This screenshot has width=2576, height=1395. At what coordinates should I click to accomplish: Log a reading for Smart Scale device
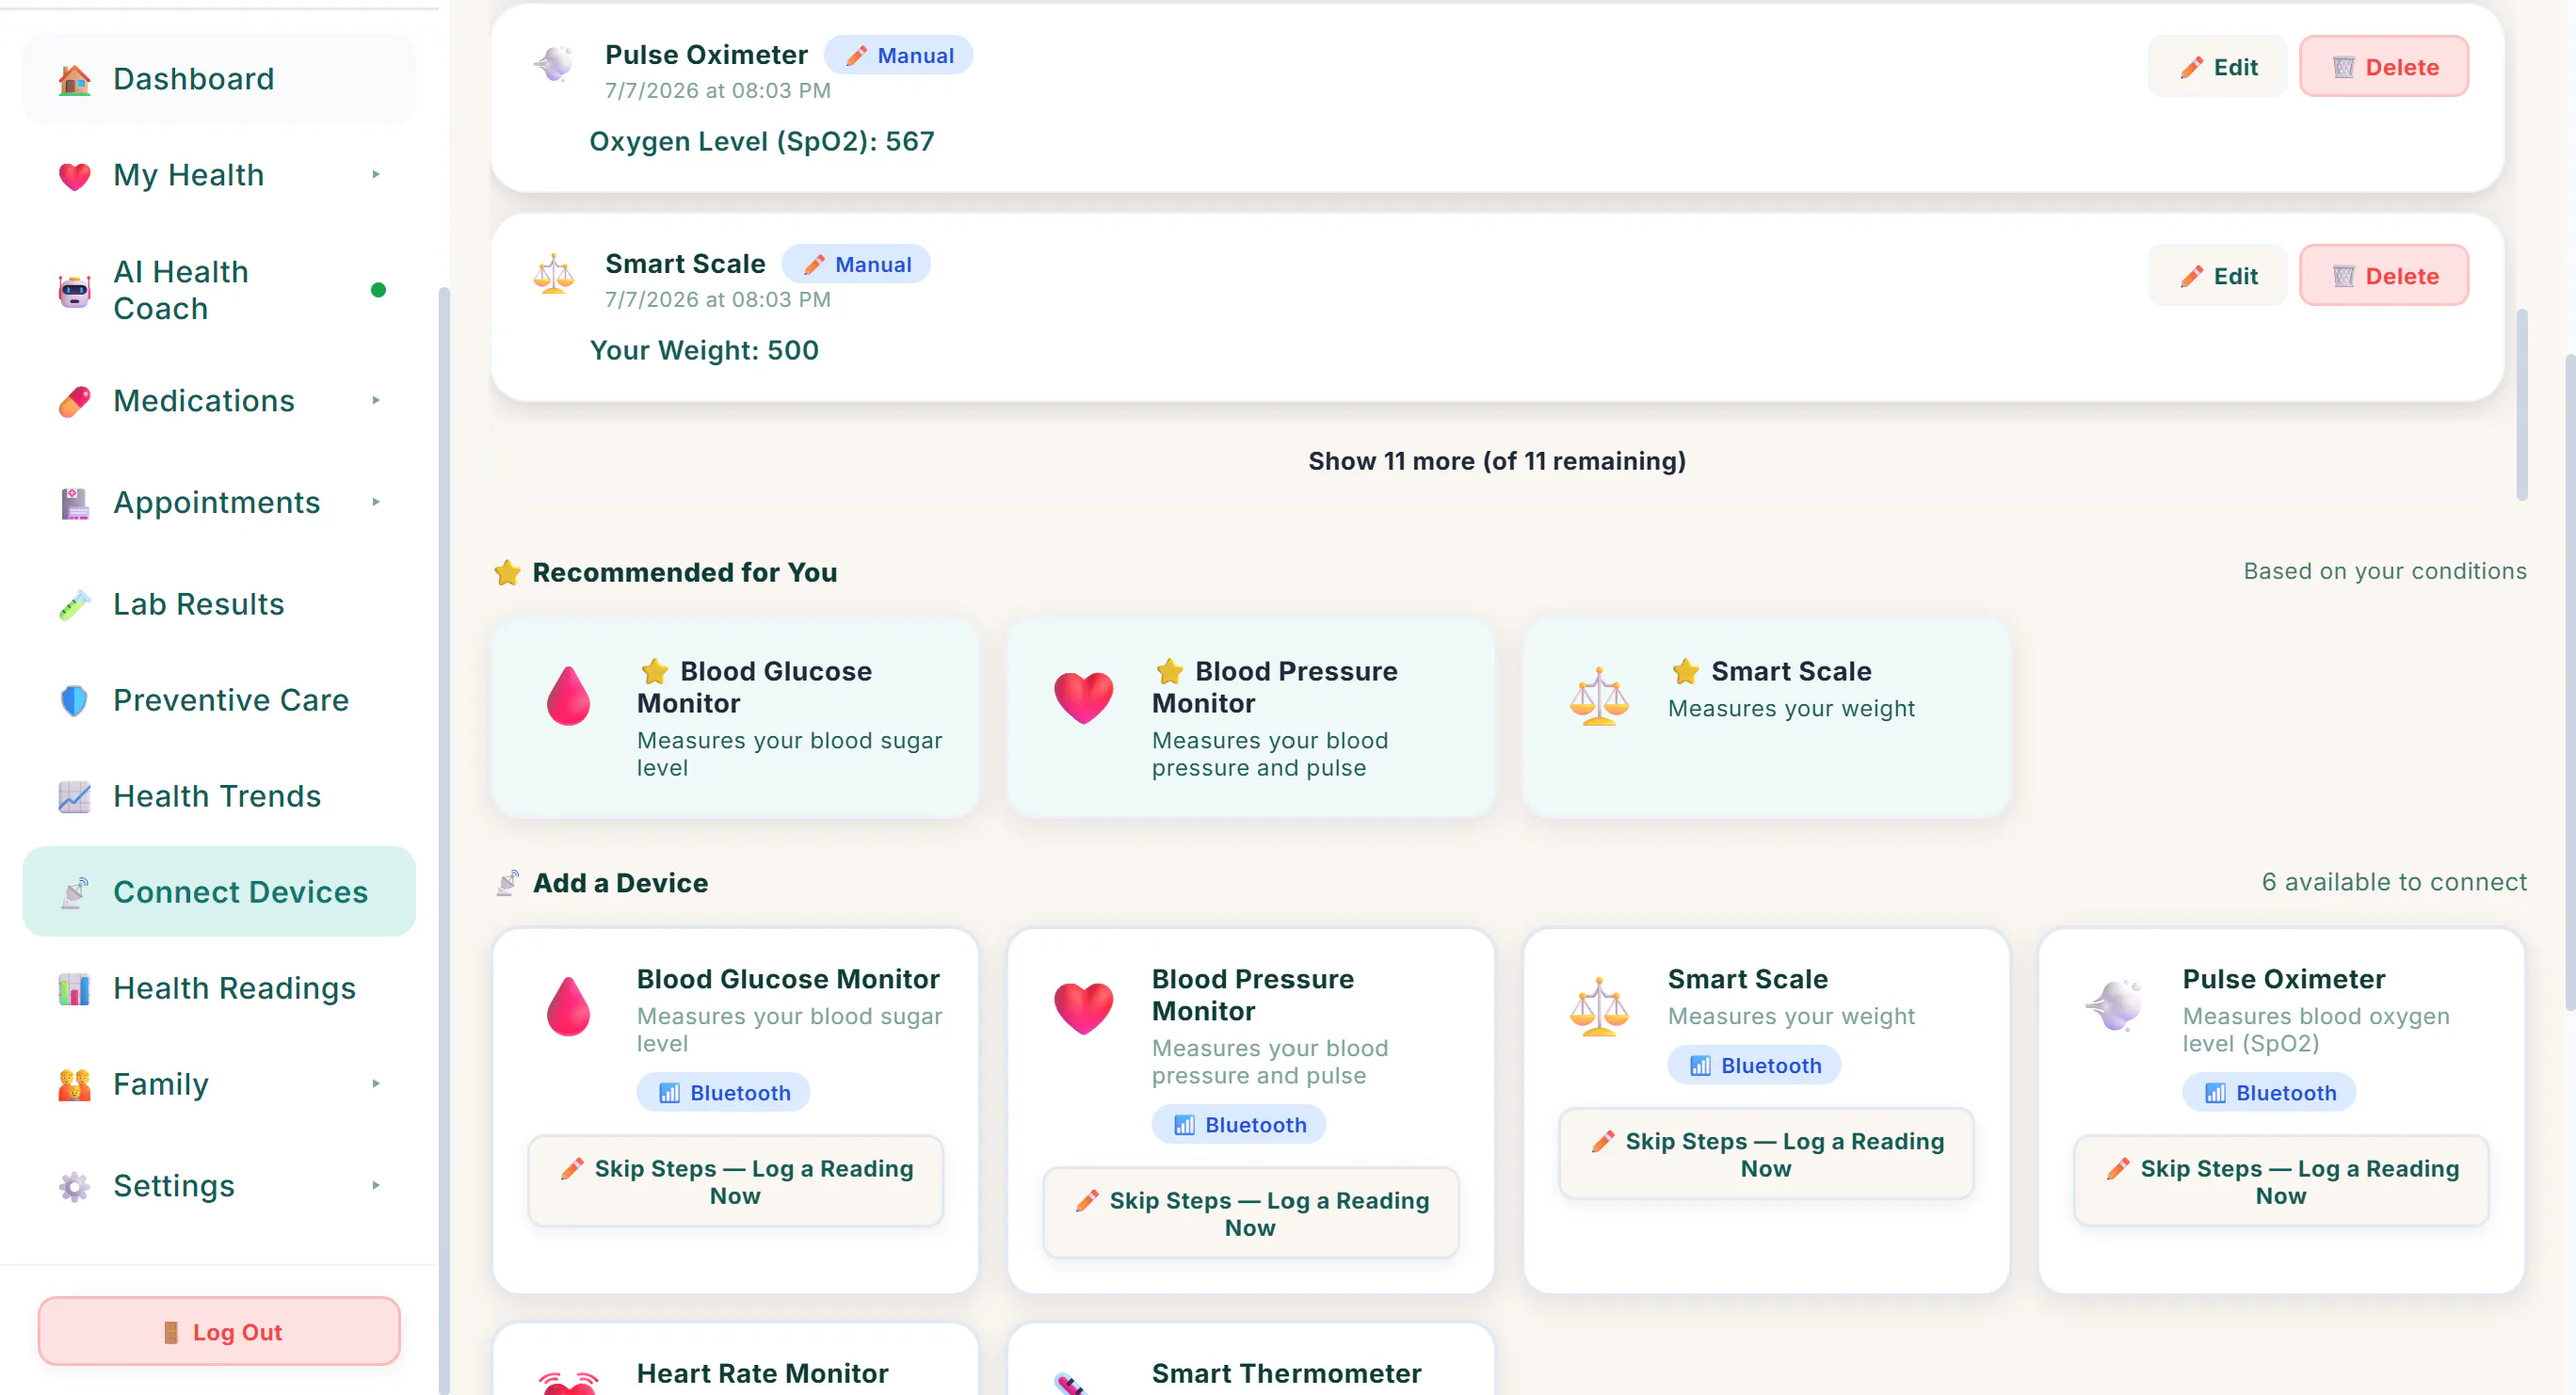pos(1766,1155)
